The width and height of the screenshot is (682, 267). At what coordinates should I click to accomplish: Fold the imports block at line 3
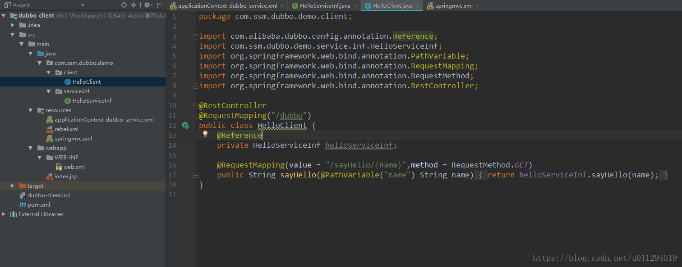click(x=195, y=36)
